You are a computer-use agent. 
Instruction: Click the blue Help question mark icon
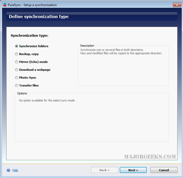(8, 170)
